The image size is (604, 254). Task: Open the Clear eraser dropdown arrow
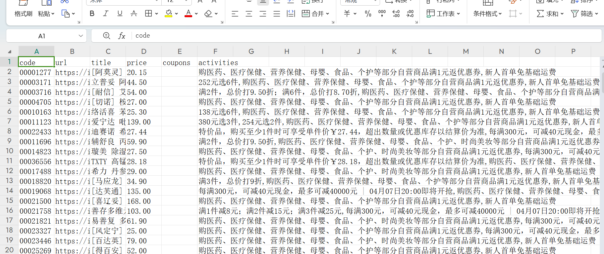216,14
